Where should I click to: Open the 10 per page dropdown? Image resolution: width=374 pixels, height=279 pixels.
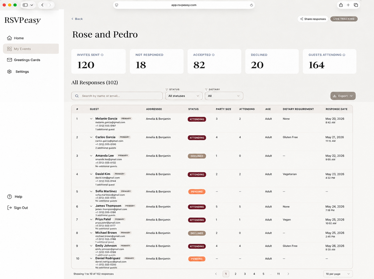[338, 274]
